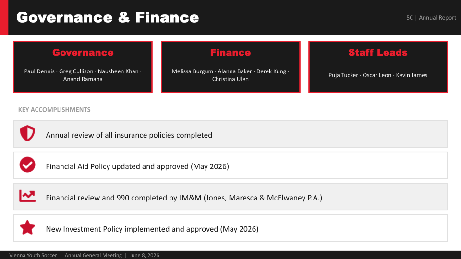
Task: Click the Governance & Finance slide title
Action: pos(108,17)
